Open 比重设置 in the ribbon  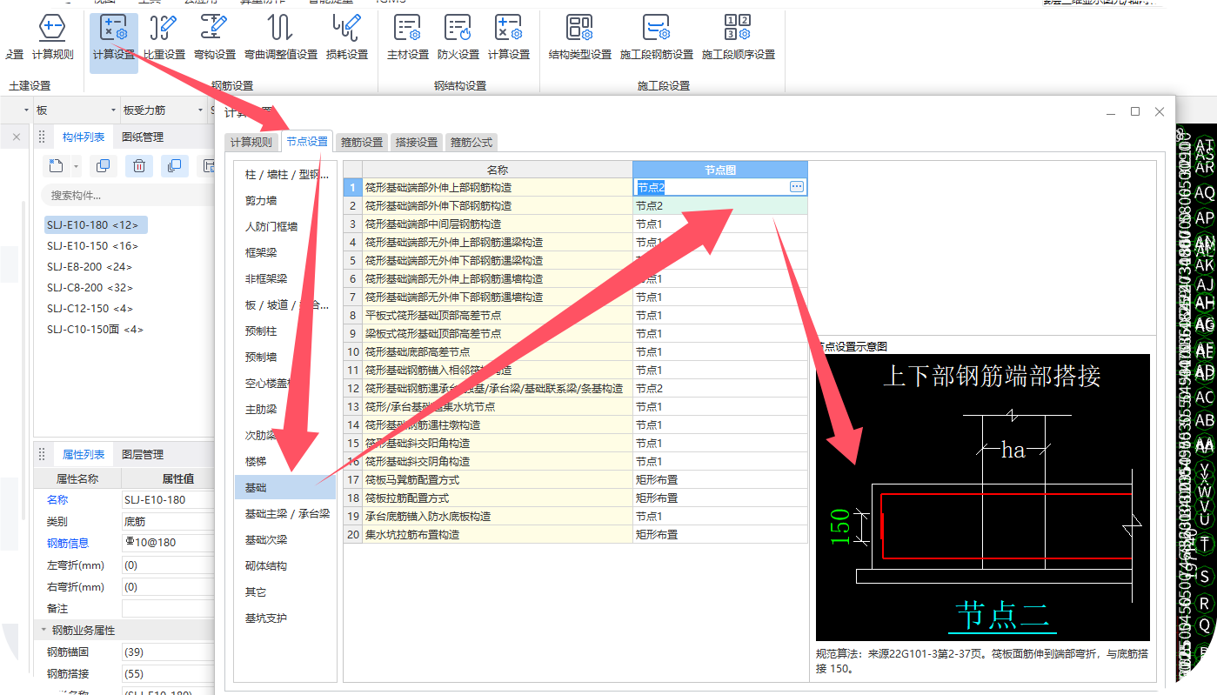pyautogui.click(x=164, y=37)
